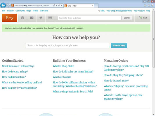Click the address bar search magnifier icon

pyautogui.click(x=54, y=6)
